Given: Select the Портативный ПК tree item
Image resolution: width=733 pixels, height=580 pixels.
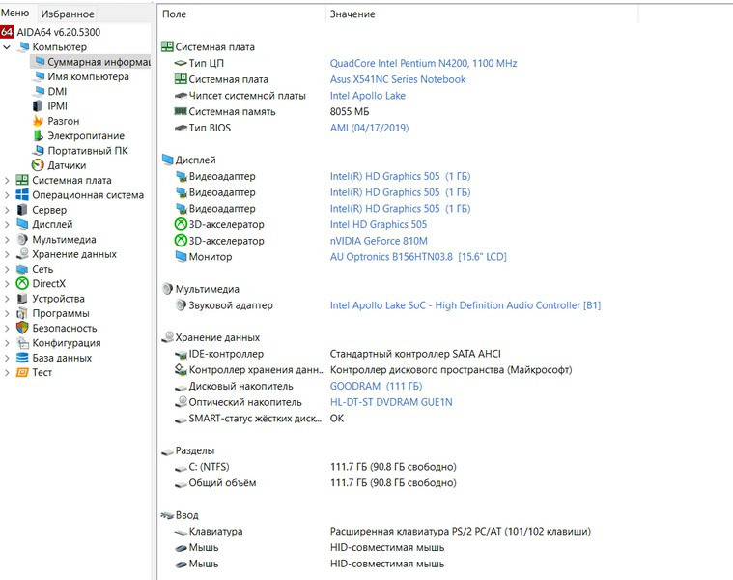Looking at the screenshot, I should point(87,151).
